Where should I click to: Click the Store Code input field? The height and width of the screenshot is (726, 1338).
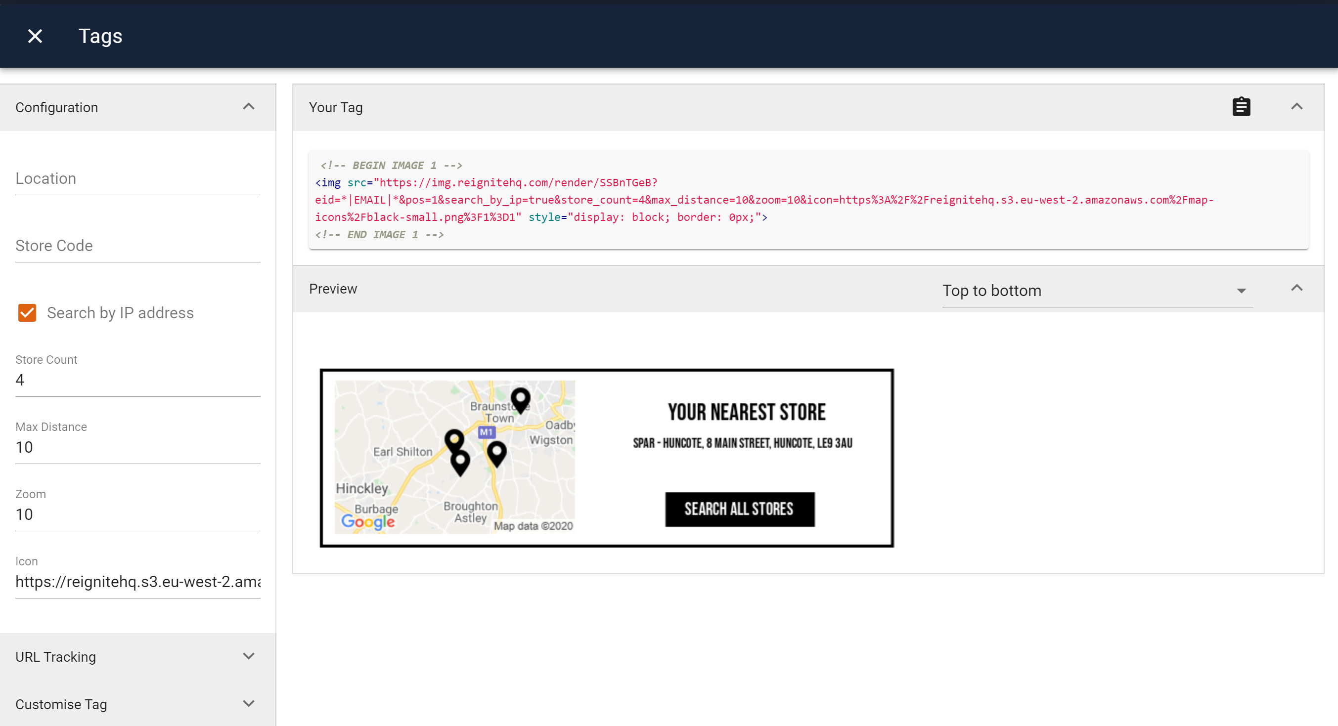[x=137, y=246]
